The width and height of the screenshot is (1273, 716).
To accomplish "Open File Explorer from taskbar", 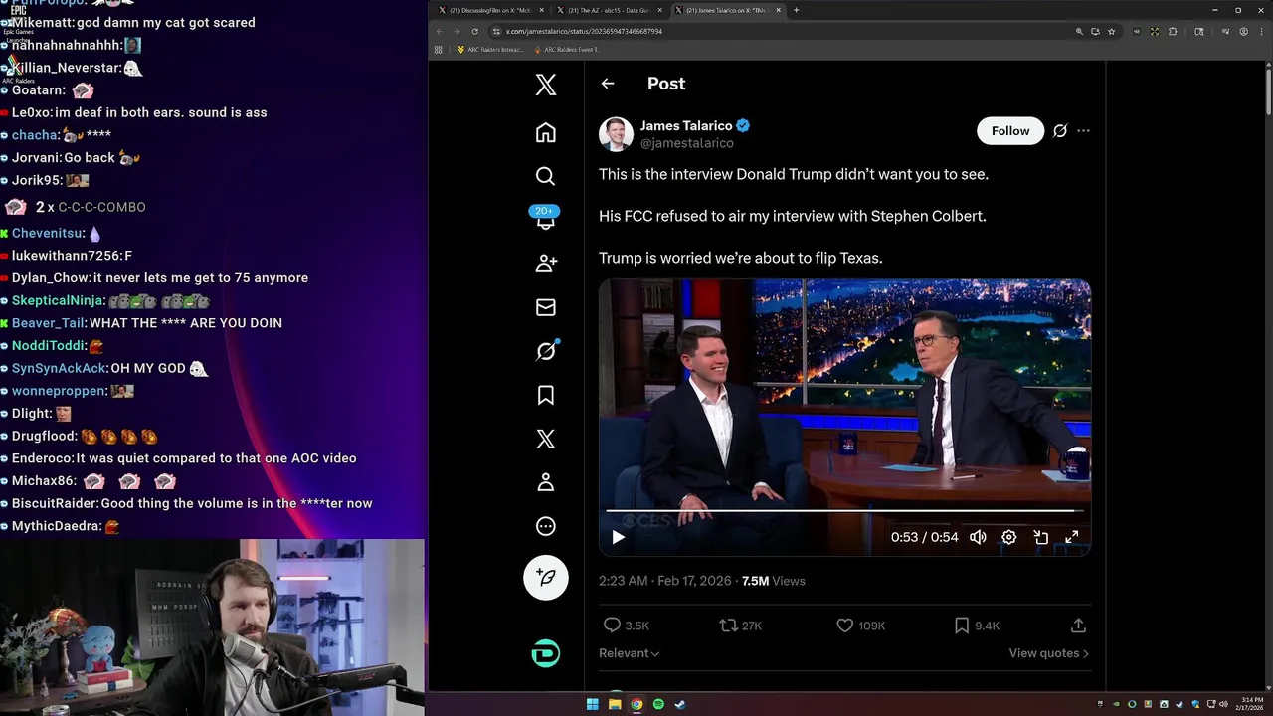I will (x=615, y=704).
